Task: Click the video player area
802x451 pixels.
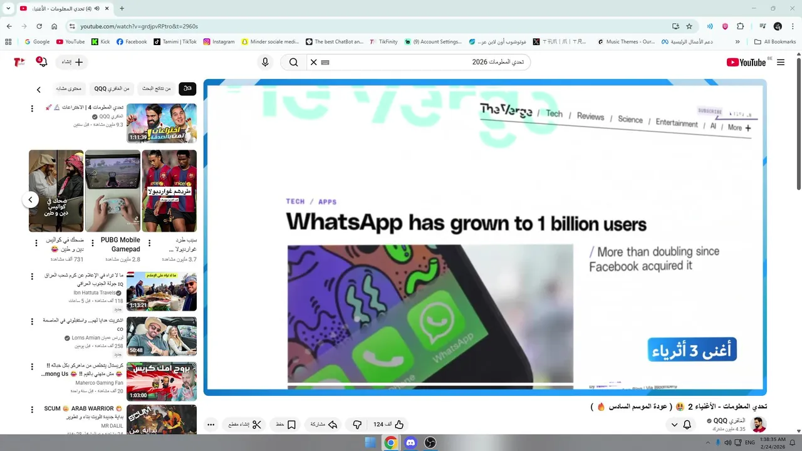Action: 485,237
